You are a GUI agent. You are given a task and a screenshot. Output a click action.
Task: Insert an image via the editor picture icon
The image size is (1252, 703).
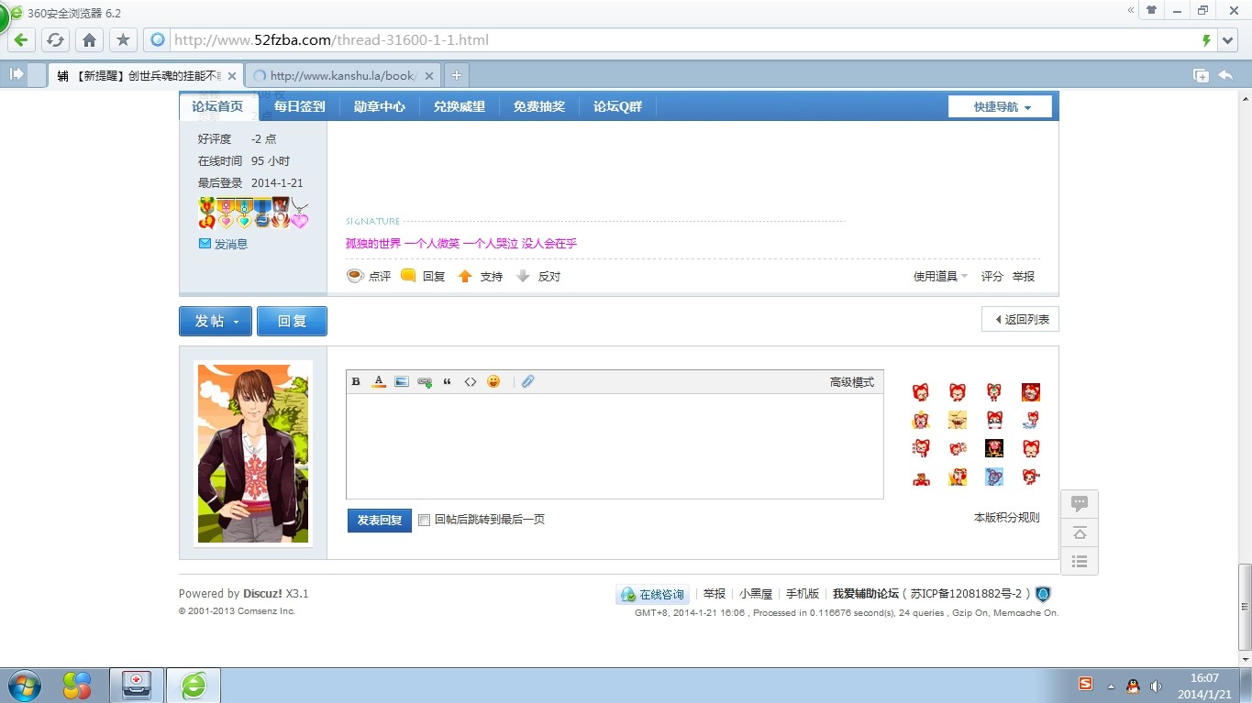coord(402,381)
